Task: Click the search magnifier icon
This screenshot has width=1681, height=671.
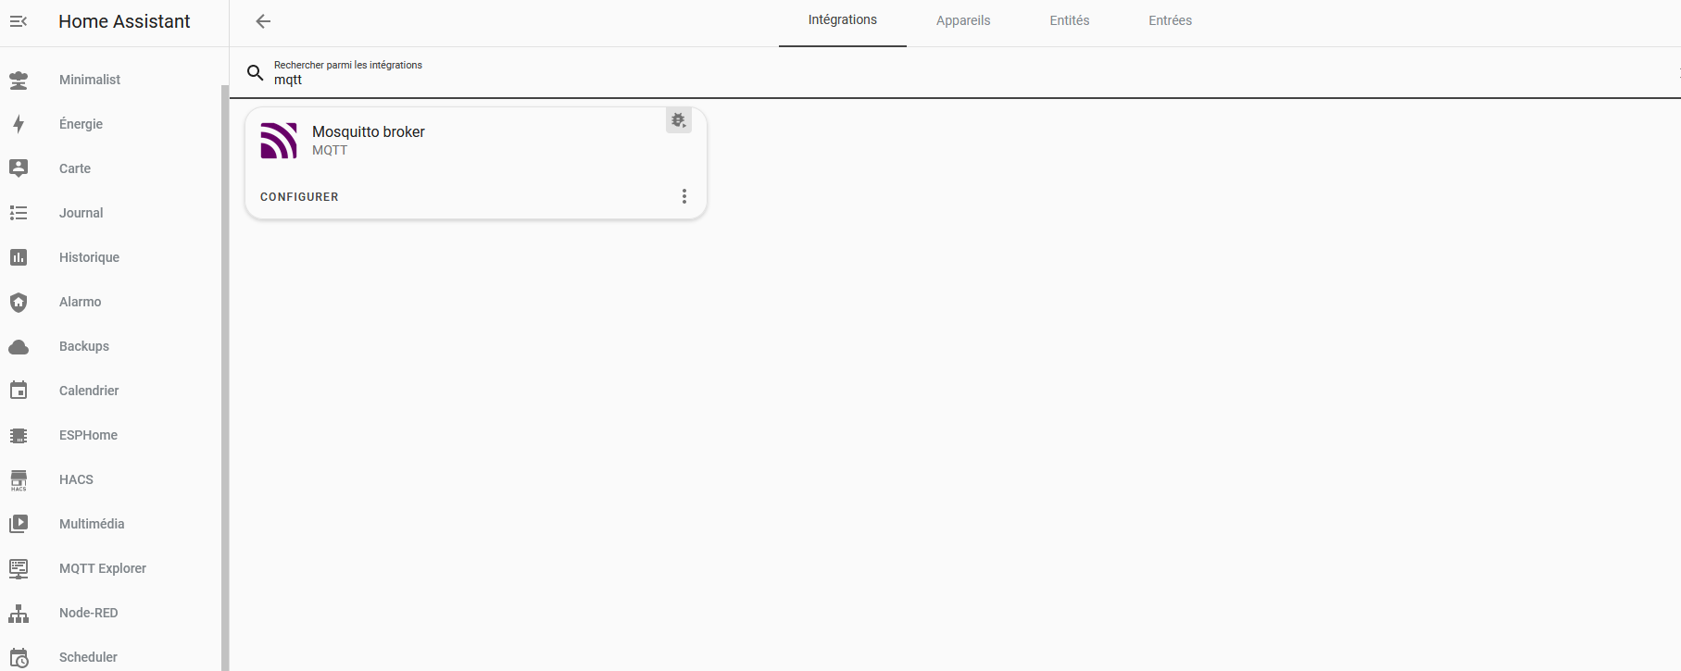Action: [x=255, y=72]
